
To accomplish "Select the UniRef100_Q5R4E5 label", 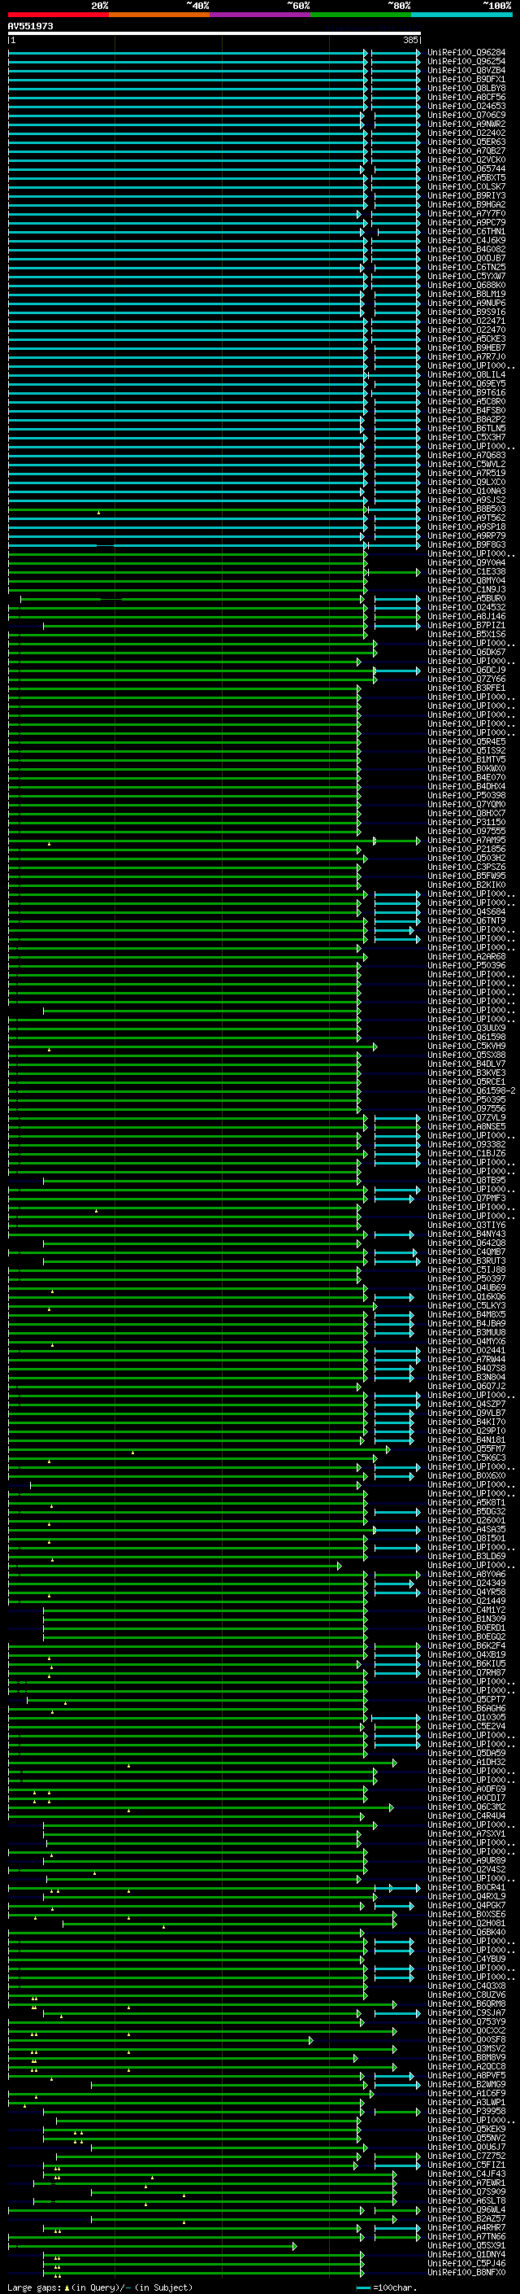I will [x=466, y=742].
